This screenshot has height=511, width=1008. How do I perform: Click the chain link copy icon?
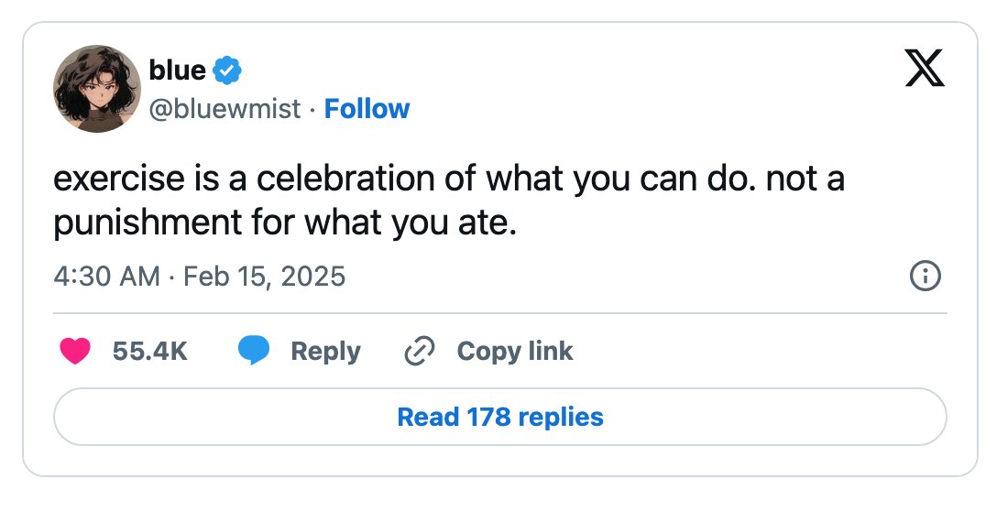point(420,351)
